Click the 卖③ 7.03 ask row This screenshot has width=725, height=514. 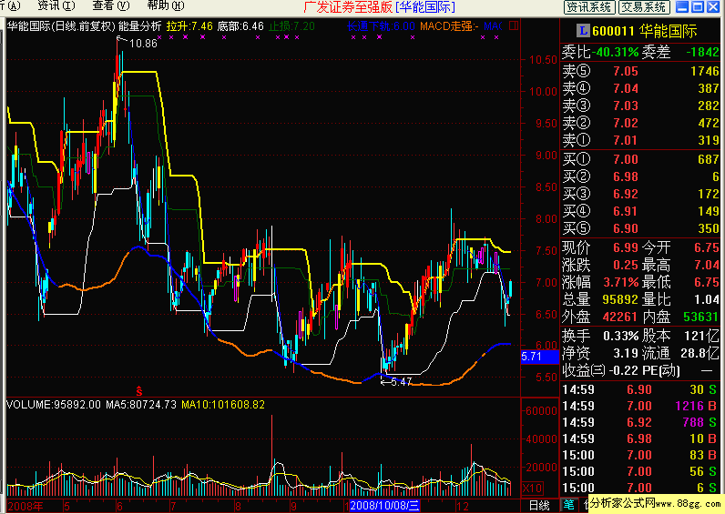[640, 106]
